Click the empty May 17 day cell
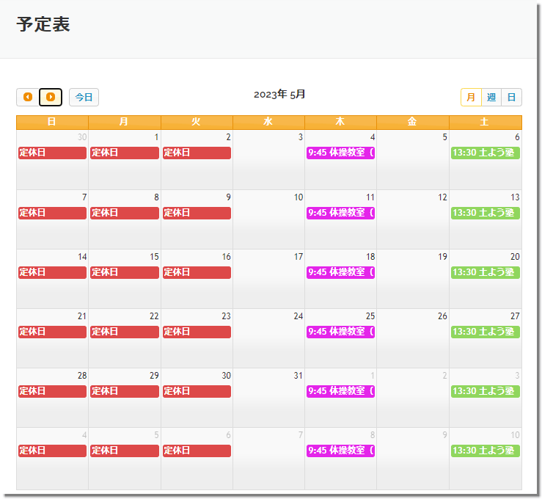542x499 pixels. point(268,286)
